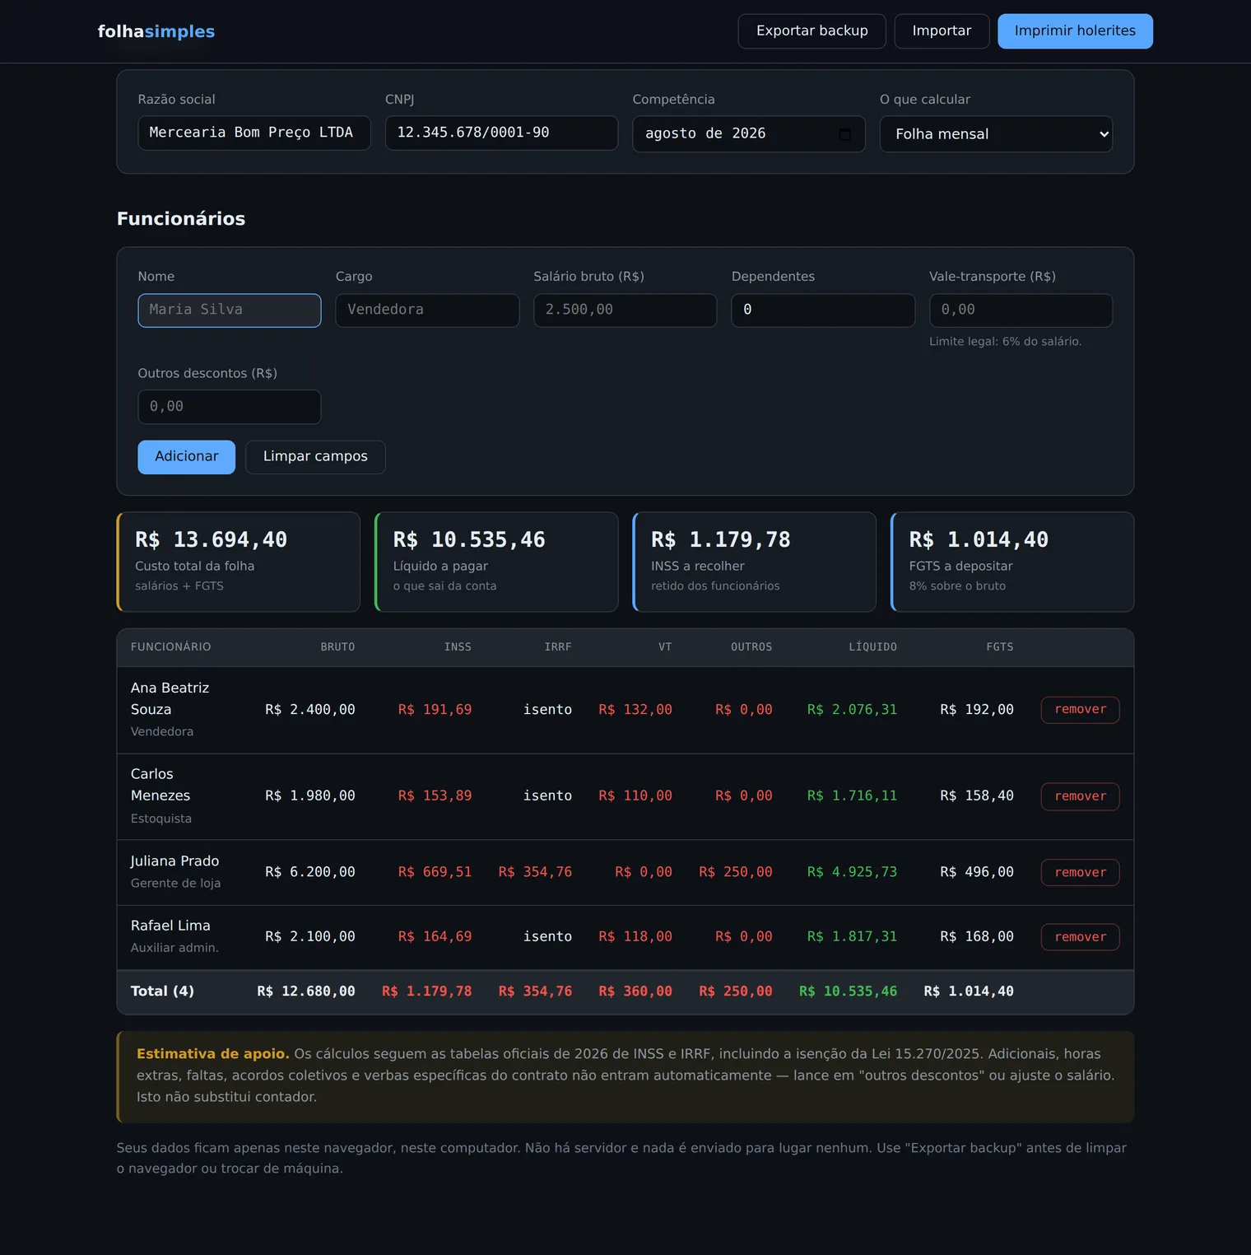The image size is (1251, 1255).
Task: Remove Juliana Prado entry
Action: [x=1080, y=873]
